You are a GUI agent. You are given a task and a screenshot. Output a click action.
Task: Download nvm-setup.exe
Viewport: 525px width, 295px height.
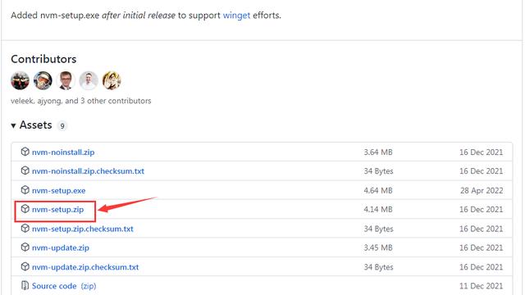pos(58,191)
